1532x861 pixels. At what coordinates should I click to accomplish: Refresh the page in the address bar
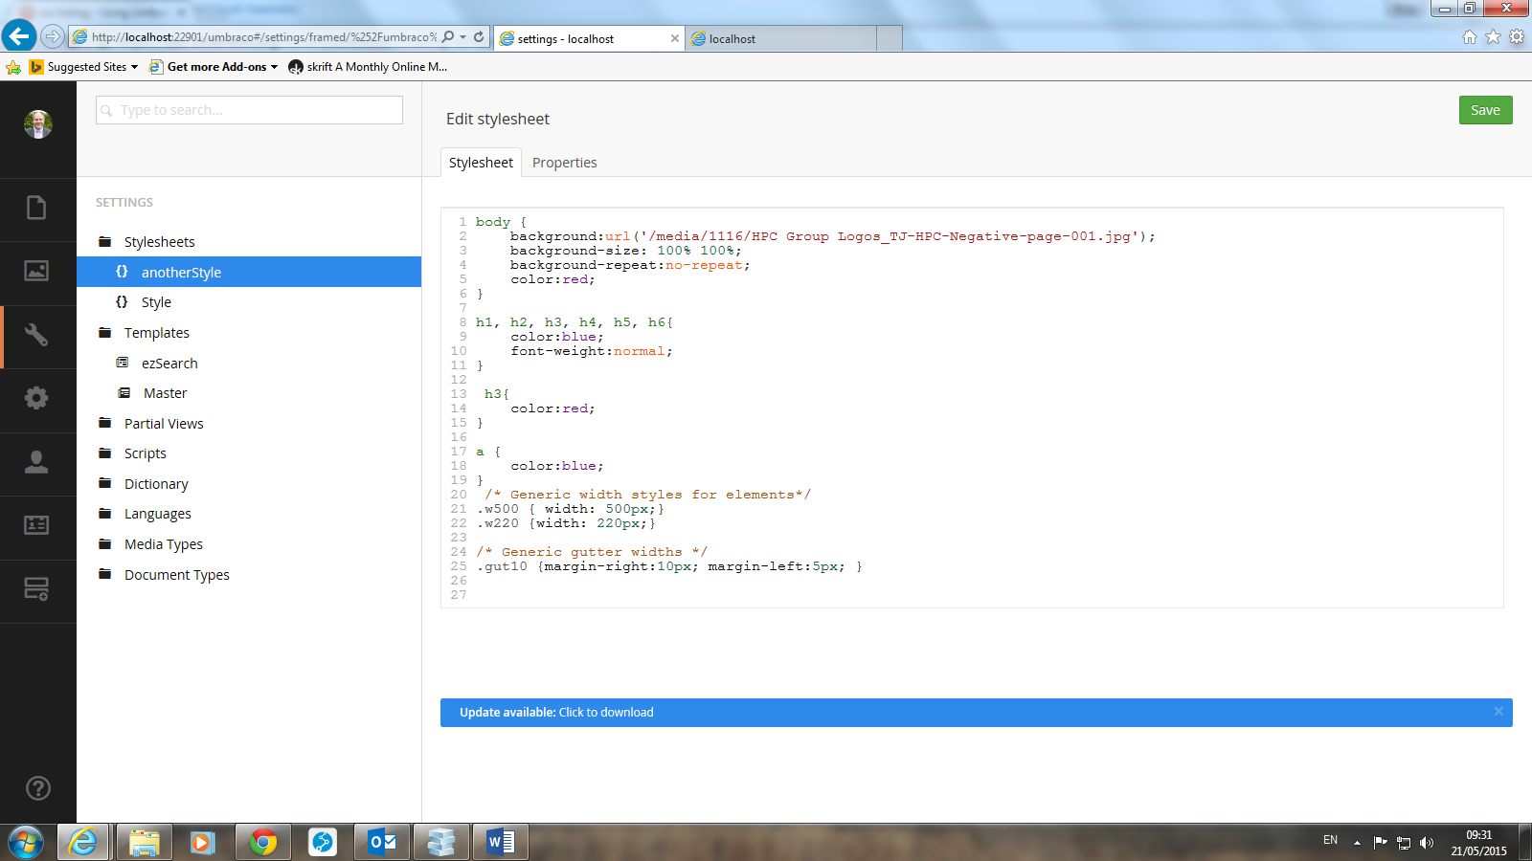(x=479, y=37)
